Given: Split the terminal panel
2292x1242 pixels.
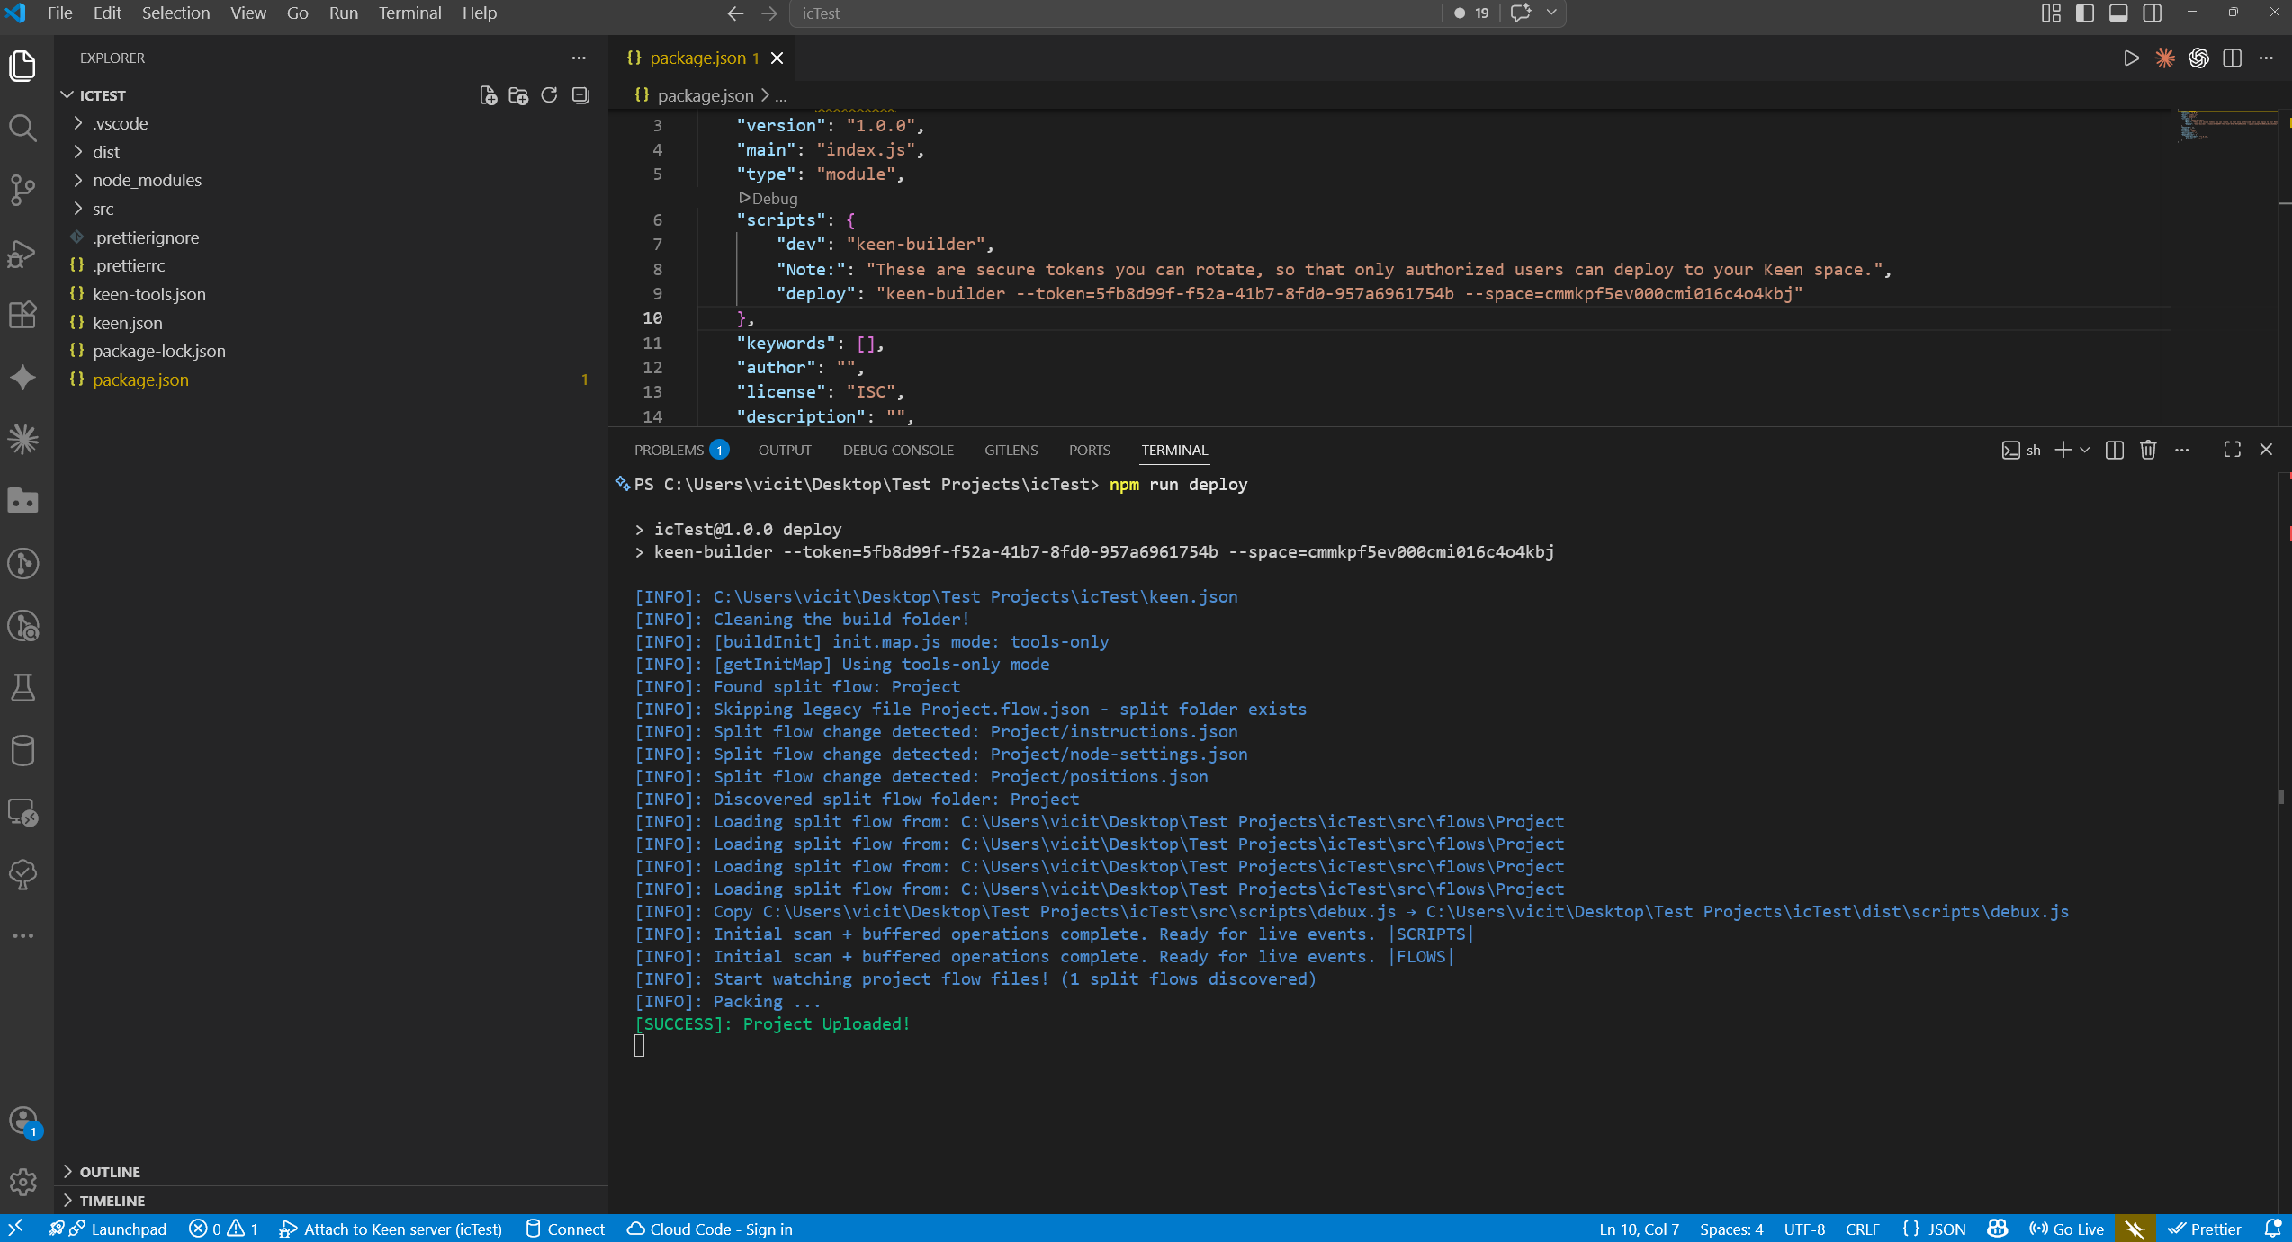Looking at the screenshot, I should pos(2115,450).
